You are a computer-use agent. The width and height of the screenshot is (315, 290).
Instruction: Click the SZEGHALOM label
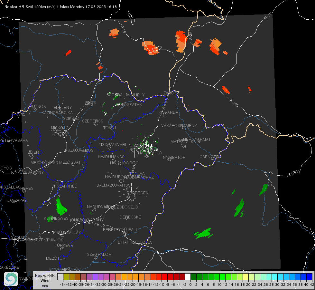click(99, 254)
